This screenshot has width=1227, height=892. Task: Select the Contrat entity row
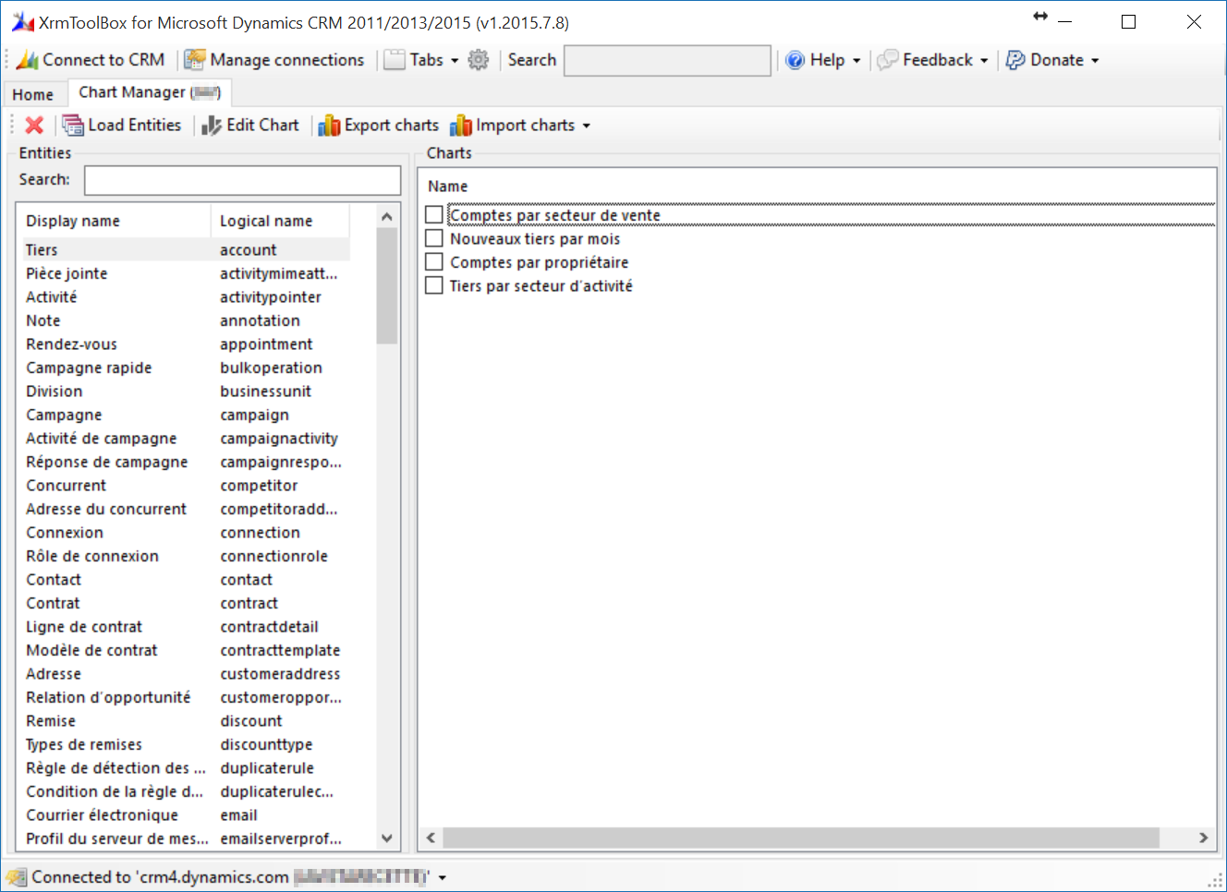(x=186, y=603)
